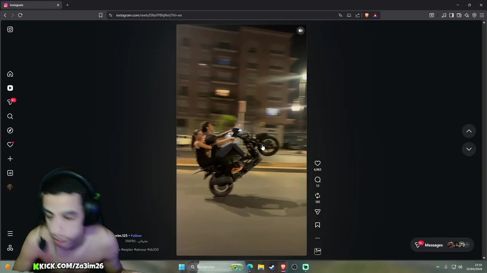This screenshot has width=487, height=273.
Task: Open the tab search icon in toolbar
Action: [x=431, y=15]
